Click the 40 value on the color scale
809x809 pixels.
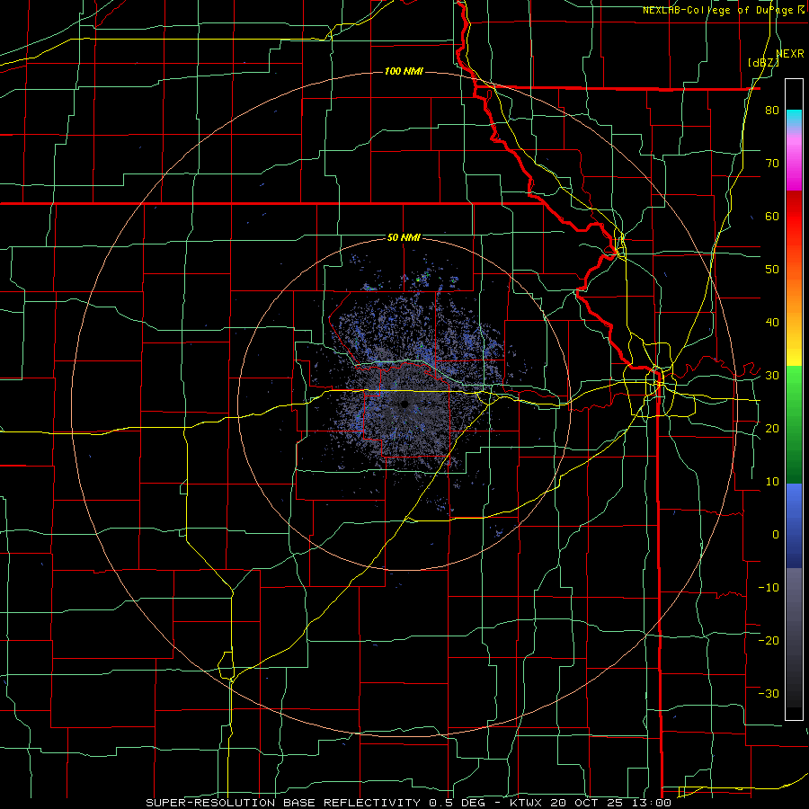pyautogui.click(x=772, y=323)
